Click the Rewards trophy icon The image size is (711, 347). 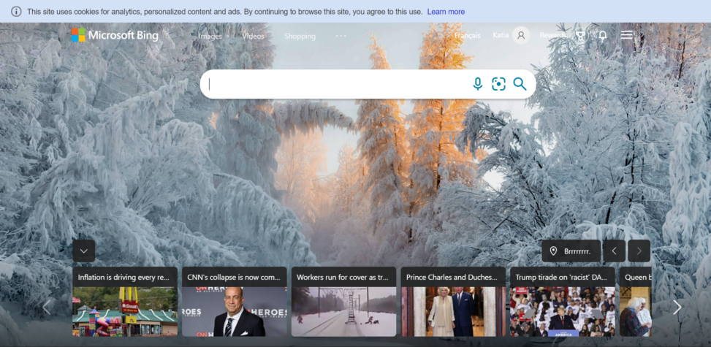pyautogui.click(x=580, y=35)
